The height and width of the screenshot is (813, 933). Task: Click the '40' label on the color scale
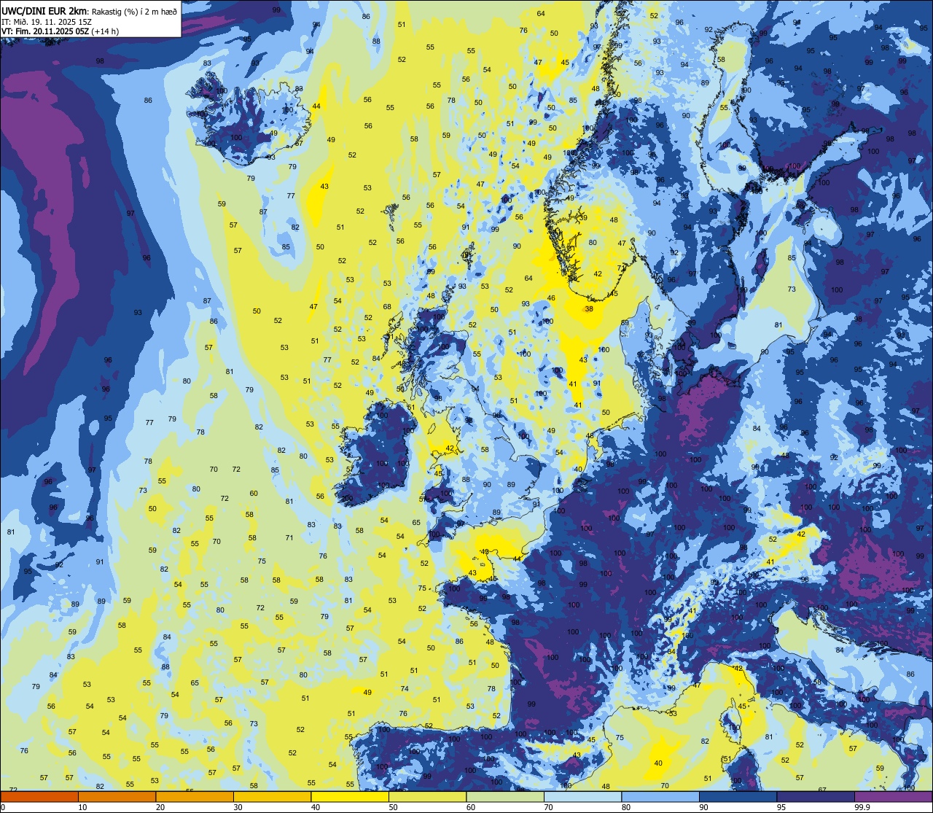pos(316,807)
